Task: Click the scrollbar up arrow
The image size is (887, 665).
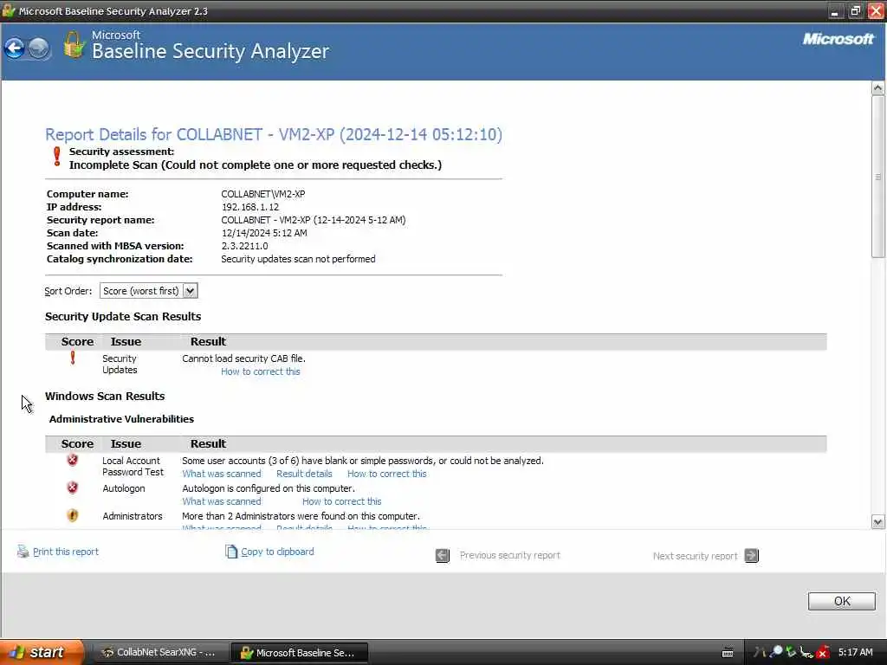Action: (877, 87)
